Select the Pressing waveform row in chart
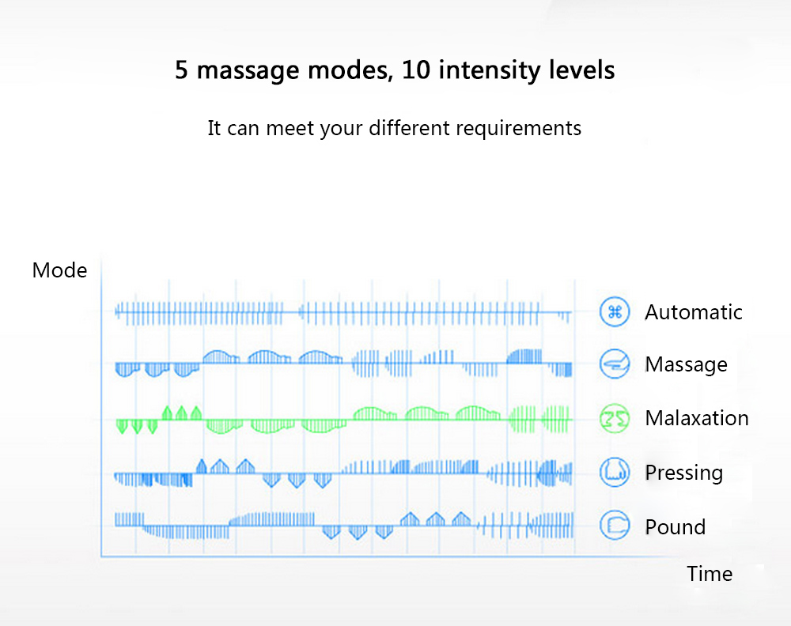This screenshot has height=626, width=791. click(x=342, y=472)
